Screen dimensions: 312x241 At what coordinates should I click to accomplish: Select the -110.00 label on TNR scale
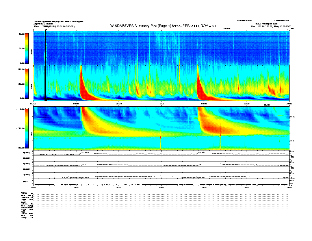[20, 109]
